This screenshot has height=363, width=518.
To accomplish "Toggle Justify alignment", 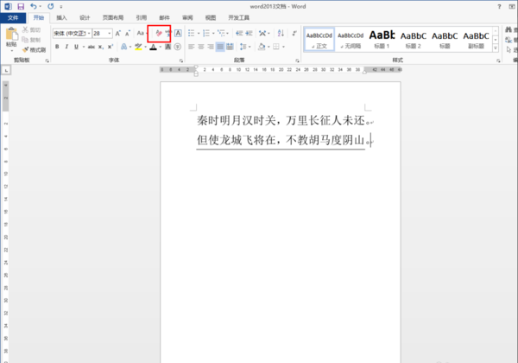I will coord(220,47).
